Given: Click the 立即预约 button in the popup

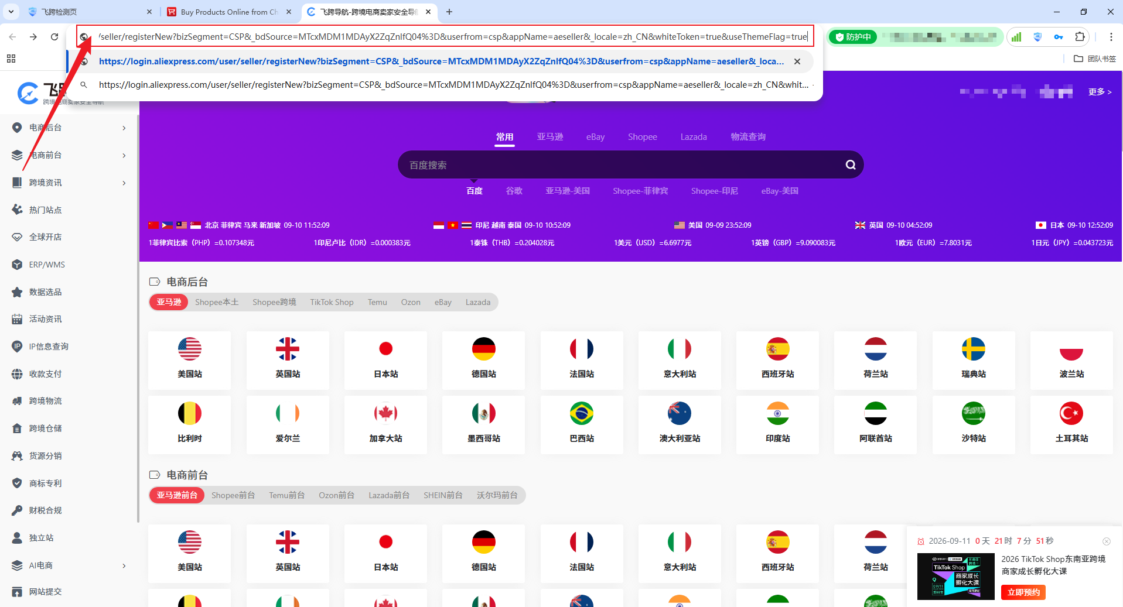Looking at the screenshot, I should tap(1023, 592).
